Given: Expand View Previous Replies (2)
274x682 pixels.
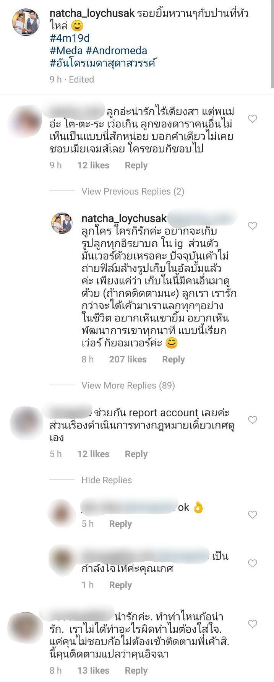Looking at the screenshot, I should (x=133, y=191).
